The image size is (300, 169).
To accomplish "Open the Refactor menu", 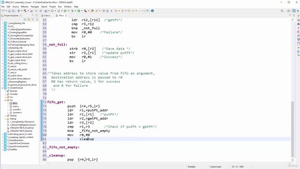I will [25, 7].
